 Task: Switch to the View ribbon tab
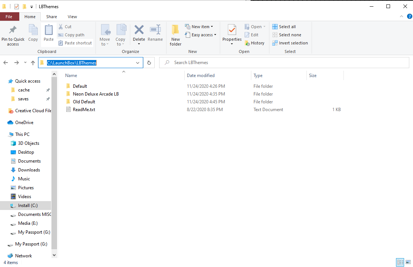[x=72, y=17]
